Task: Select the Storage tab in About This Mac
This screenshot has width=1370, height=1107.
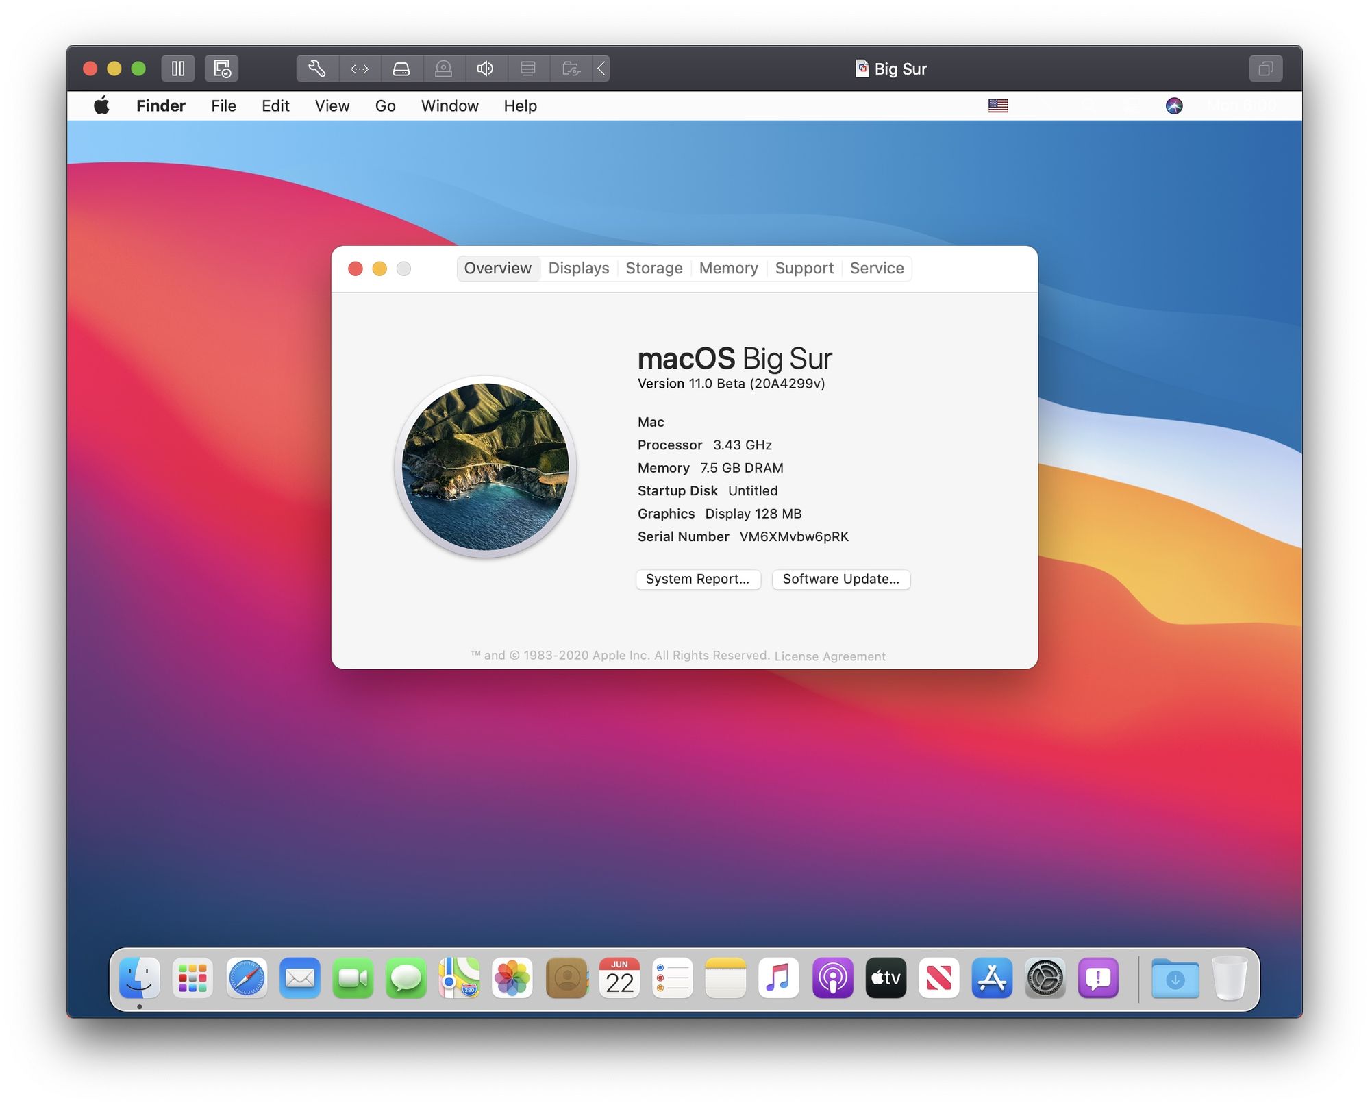Action: pos(654,268)
